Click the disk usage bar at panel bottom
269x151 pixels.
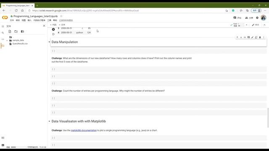pos(18,147)
